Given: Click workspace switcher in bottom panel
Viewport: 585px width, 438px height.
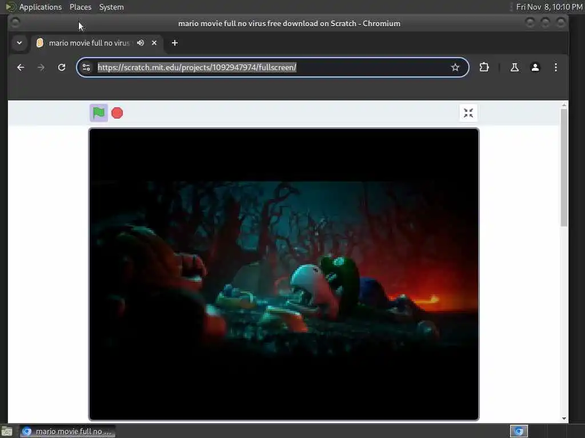Looking at the screenshot, I should [519, 431].
